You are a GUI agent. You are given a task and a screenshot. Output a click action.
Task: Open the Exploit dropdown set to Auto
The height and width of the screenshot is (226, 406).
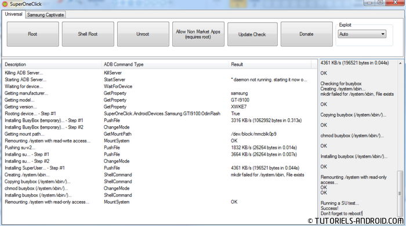tap(362, 34)
